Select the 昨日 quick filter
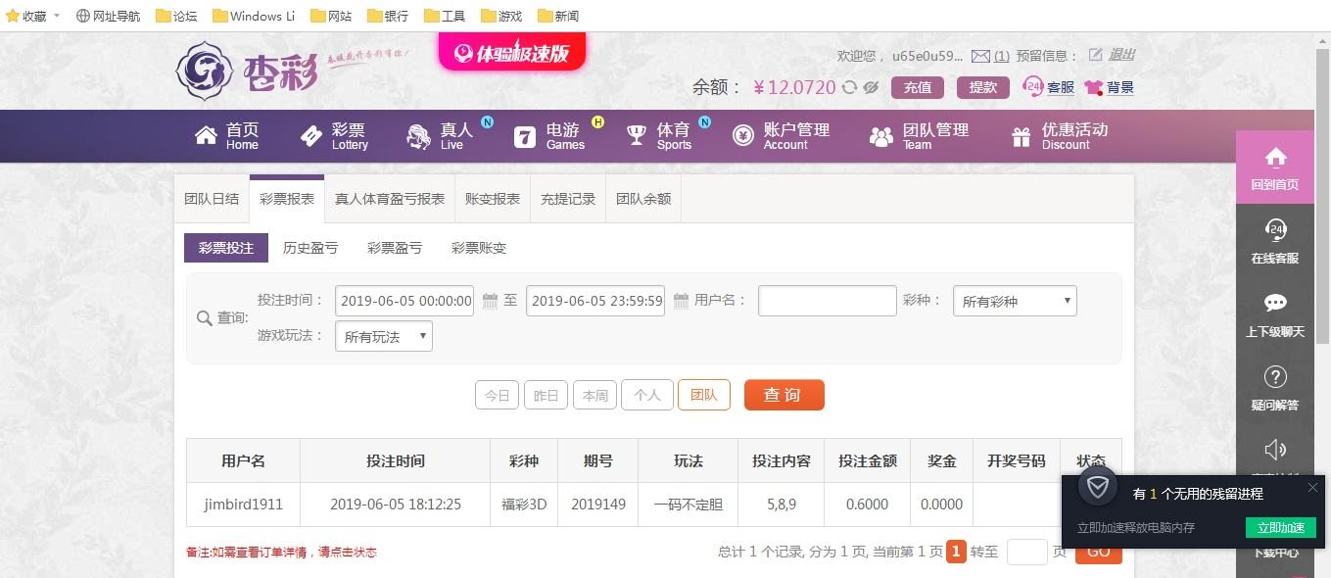 point(547,395)
